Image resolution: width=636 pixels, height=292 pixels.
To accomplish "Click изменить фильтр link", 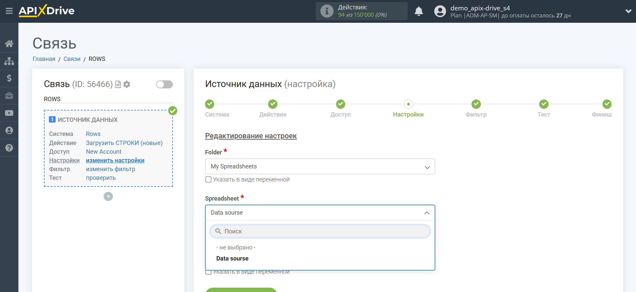I will pyautogui.click(x=111, y=169).
